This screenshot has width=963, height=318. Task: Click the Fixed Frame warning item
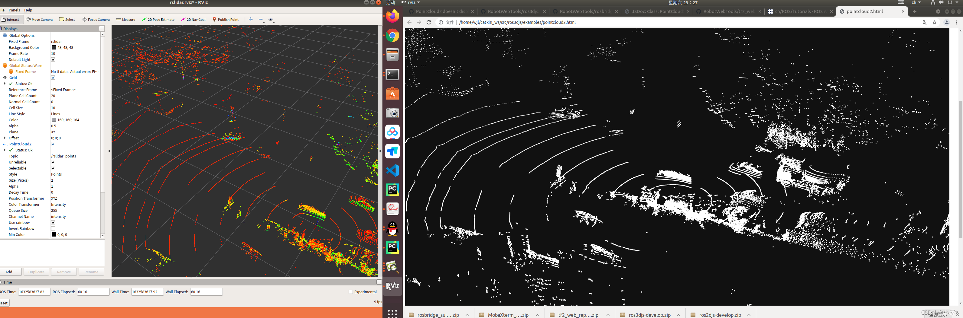[25, 72]
